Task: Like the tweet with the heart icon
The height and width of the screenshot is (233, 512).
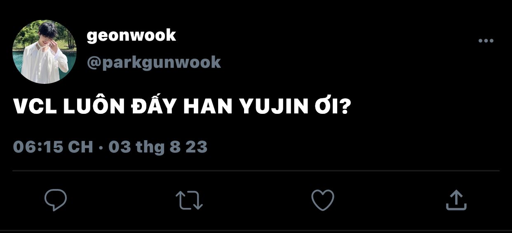Action: tap(322, 200)
